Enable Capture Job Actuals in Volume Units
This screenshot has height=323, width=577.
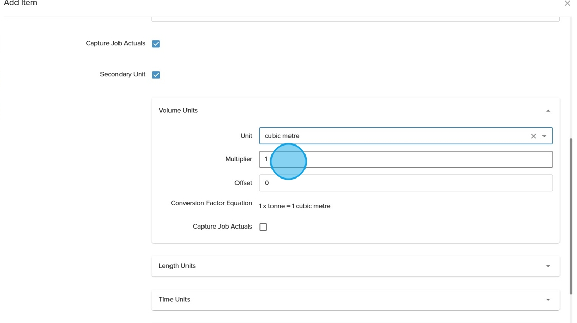point(263,227)
